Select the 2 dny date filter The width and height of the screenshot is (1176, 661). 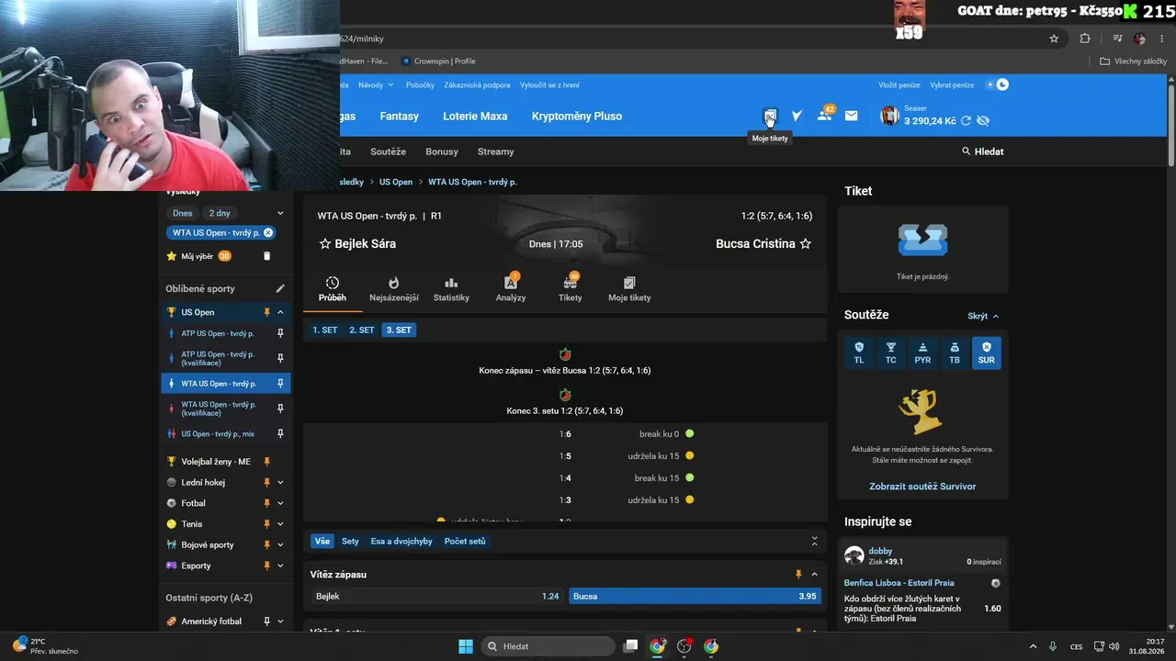click(x=220, y=213)
